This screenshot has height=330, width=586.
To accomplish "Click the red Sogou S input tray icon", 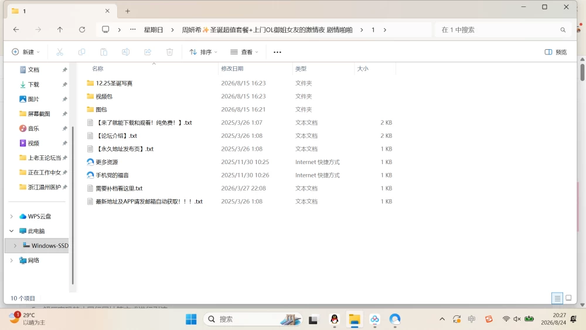I will coord(489,319).
